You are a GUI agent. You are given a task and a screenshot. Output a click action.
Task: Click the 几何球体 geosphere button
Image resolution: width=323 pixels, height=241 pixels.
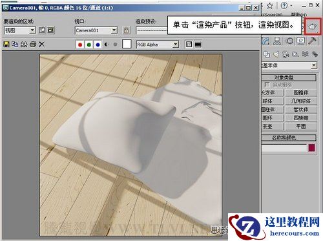(x=301, y=101)
